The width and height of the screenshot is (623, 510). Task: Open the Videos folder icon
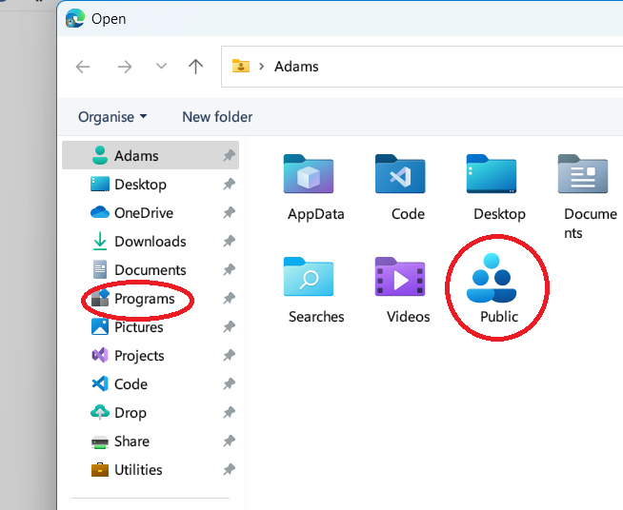407,280
